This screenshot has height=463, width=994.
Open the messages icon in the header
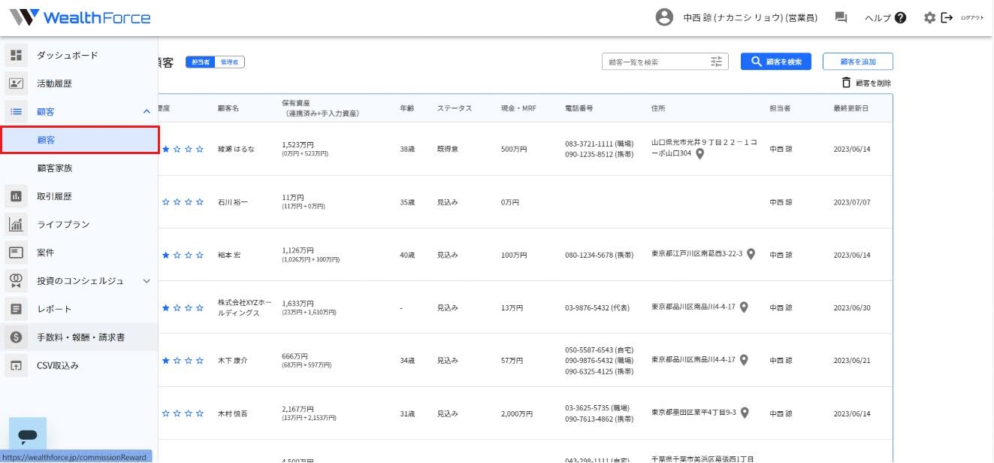coord(841,17)
